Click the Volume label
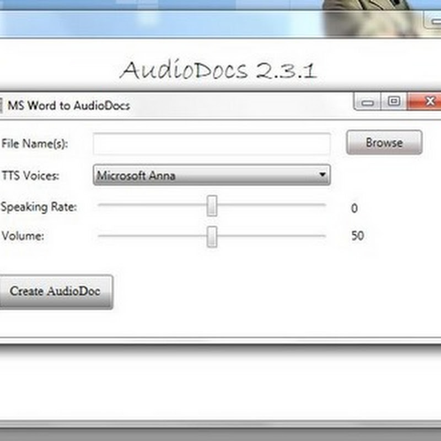 [x=23, y=236]
